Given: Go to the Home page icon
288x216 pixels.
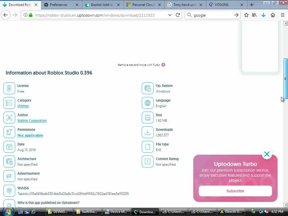Looking at the screenshot, I should click(x=273, y=15).
